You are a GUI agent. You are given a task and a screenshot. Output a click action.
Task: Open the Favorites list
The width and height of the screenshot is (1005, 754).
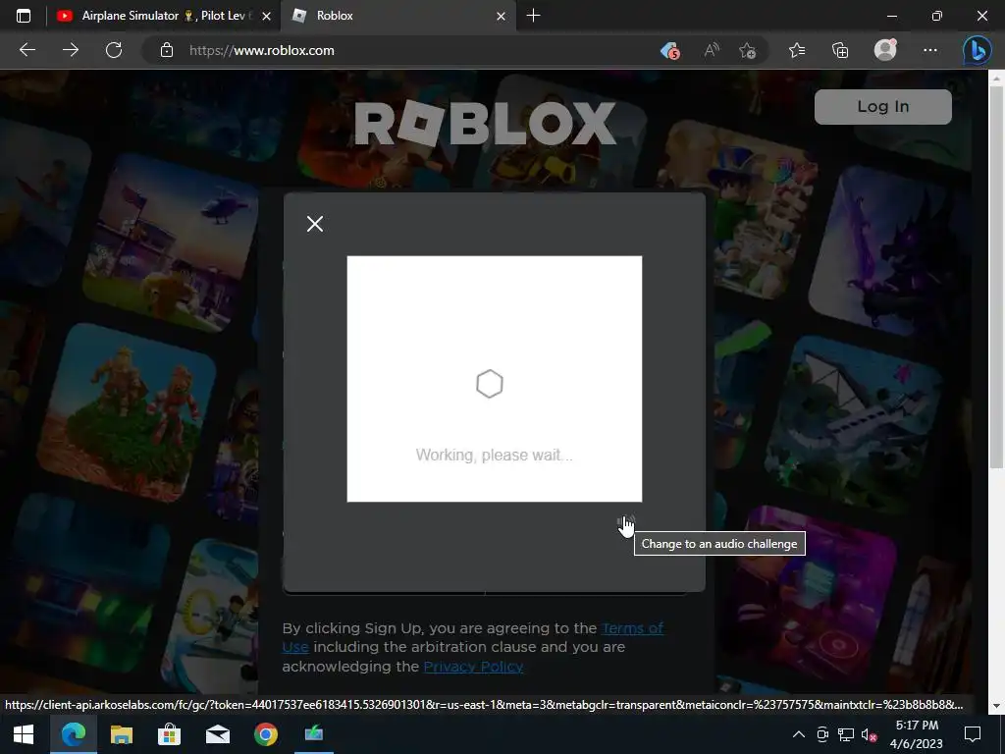(797, 50)
